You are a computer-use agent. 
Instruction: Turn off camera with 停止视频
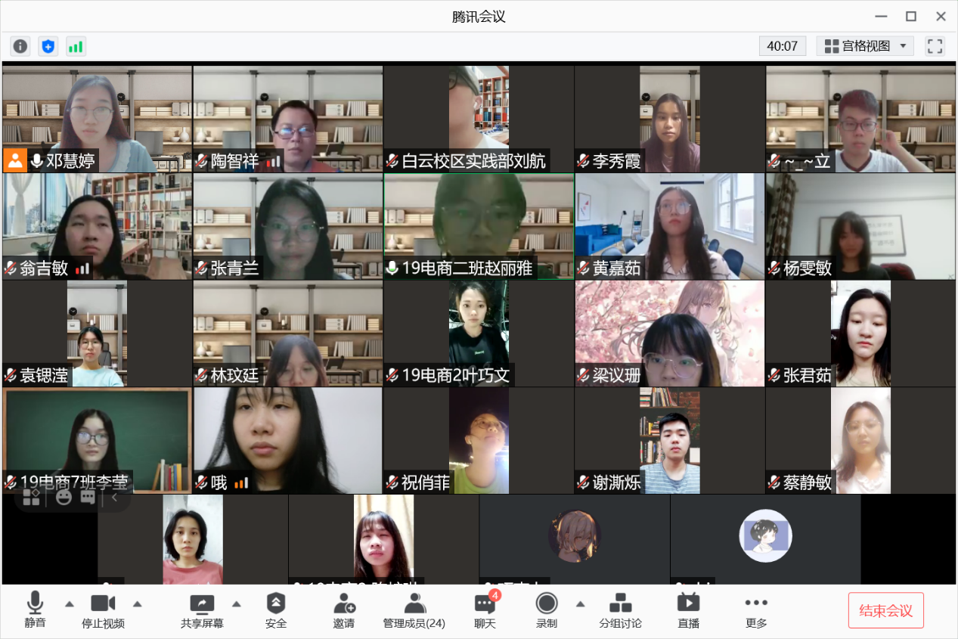click(103, 610)
